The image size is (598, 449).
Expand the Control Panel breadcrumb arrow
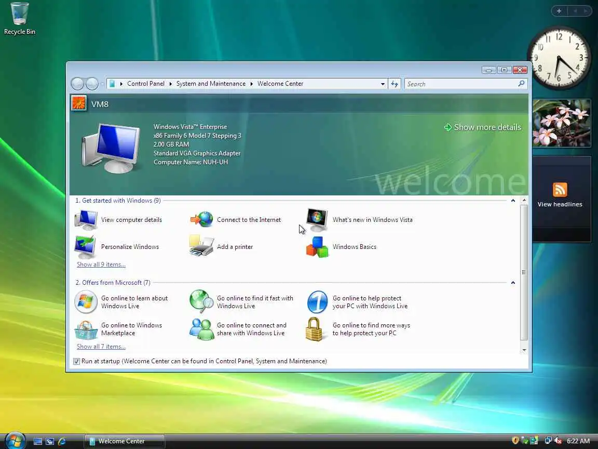click(170, 84)
